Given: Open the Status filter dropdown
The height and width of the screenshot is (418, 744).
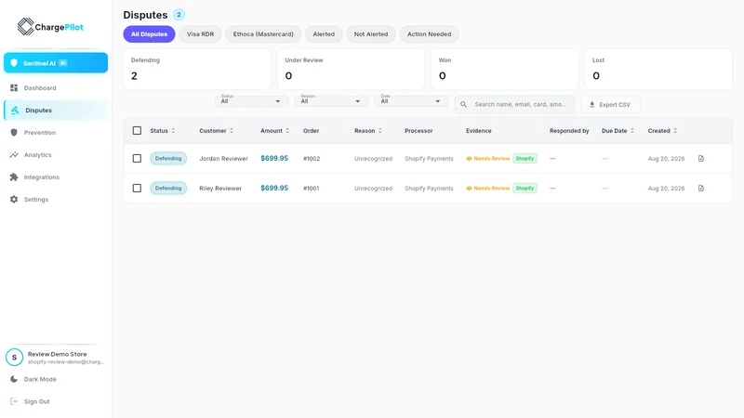Looking at the screenshot, I should [x=251, y=100].
